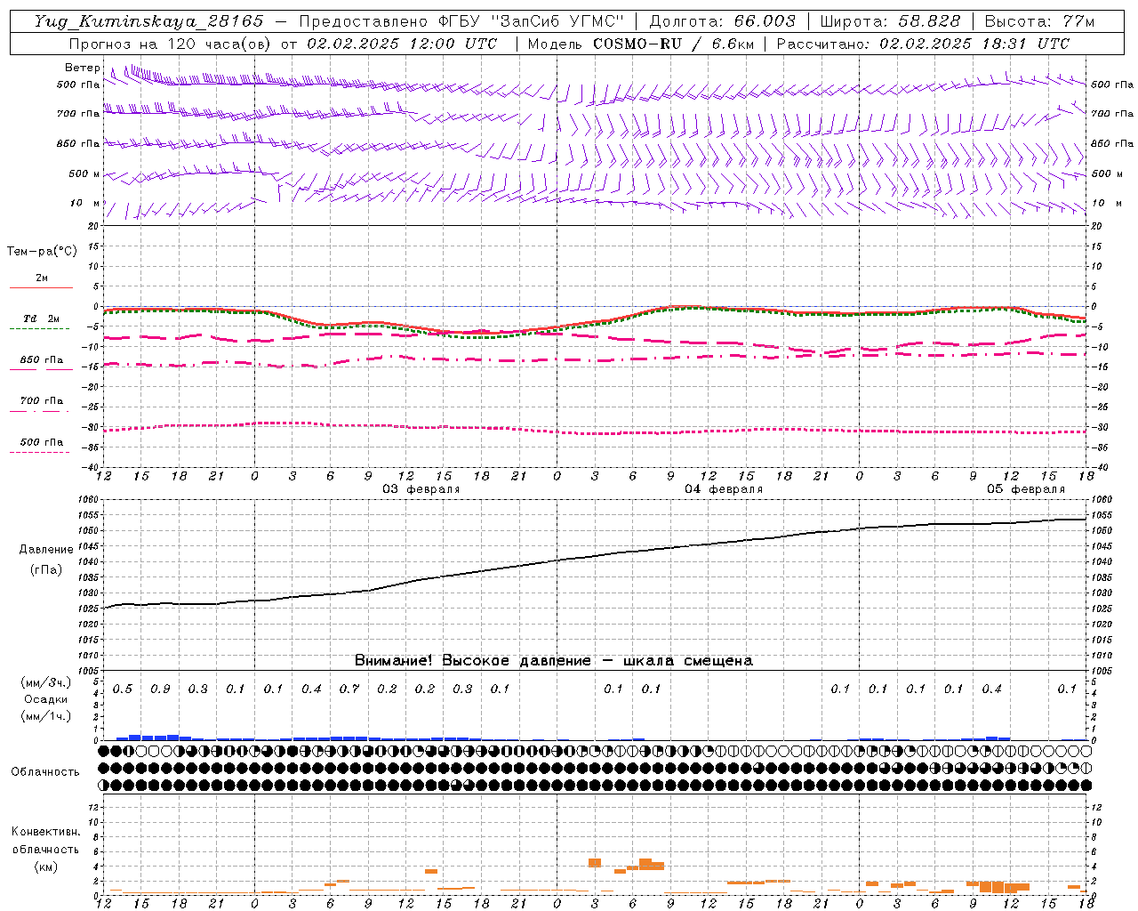1138x911 pixels.
Task: Click the date label 03 февраля
Action: point(421,489)
